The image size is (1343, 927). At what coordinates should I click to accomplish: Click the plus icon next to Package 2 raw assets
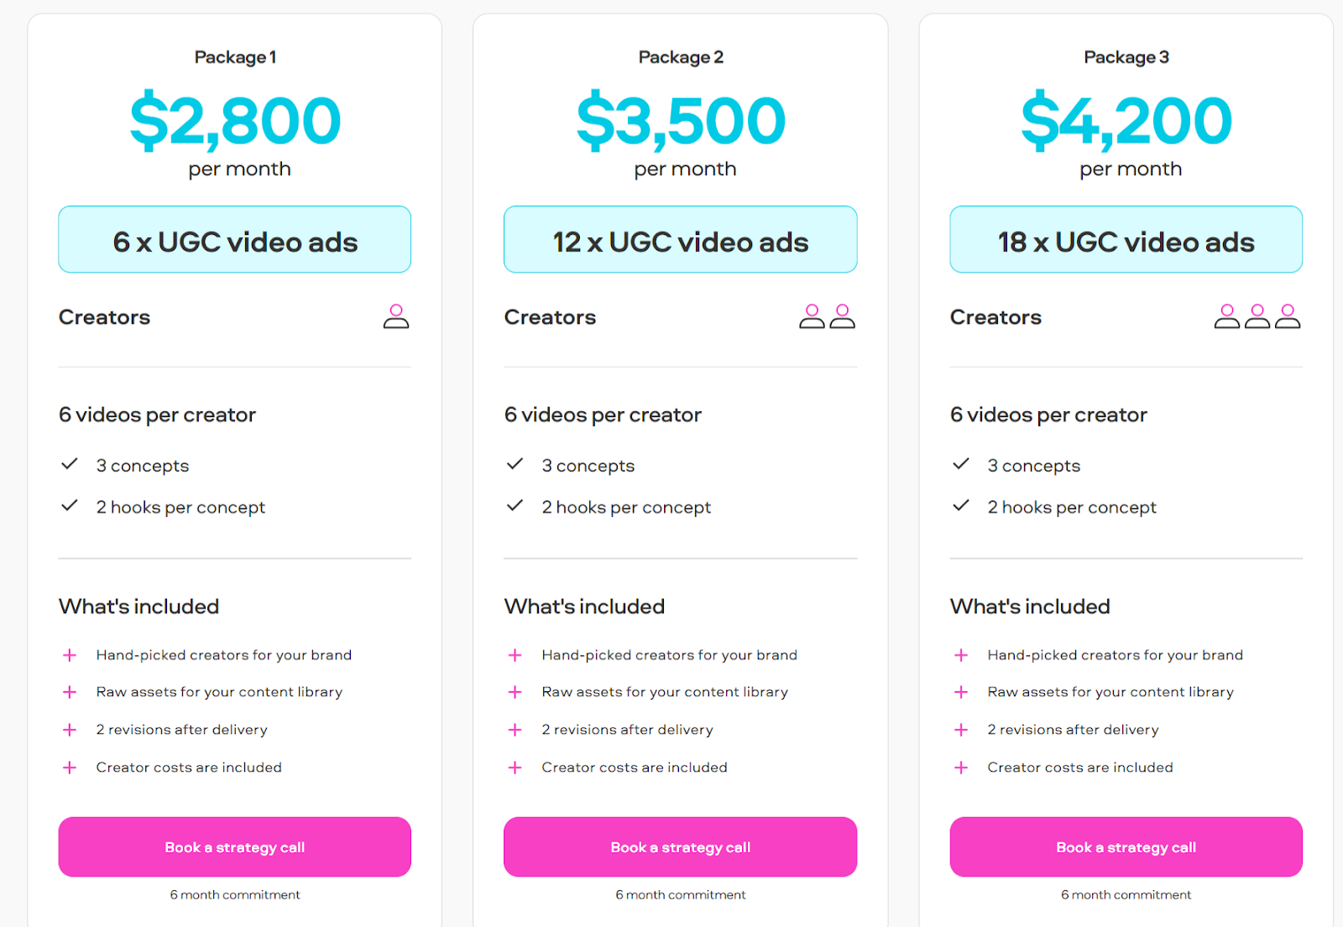pyautogui.click(x=515, y=692)
